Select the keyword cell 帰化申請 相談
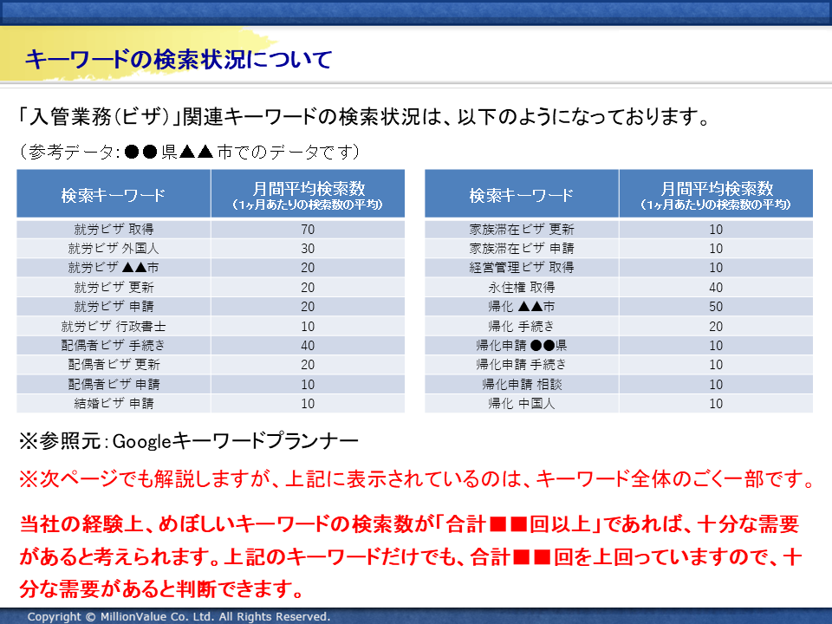Image resolution: width=832 pixels, height=624 pixels. coord(522,384)
